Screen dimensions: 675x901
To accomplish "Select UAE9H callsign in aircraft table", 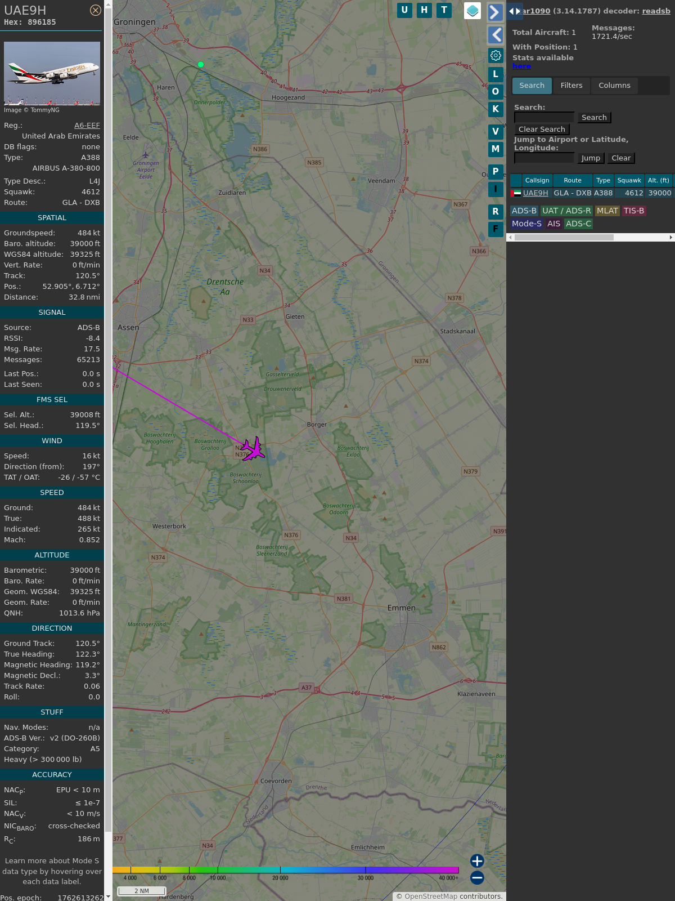I will tap(535, 193).
